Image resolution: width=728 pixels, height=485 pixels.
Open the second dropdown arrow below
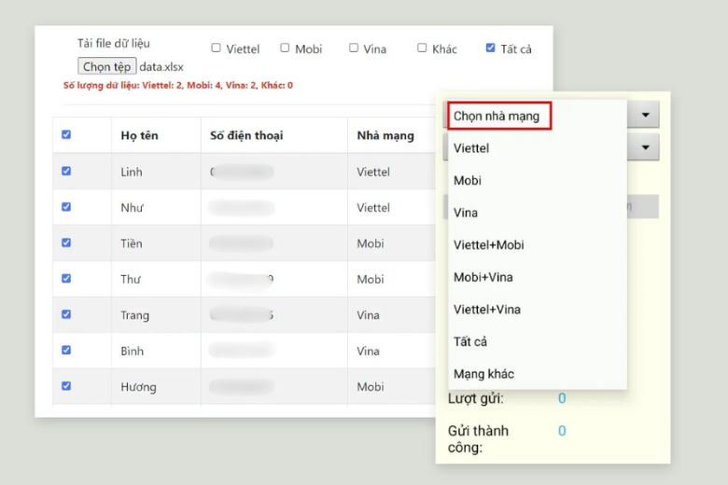(644, 147)
